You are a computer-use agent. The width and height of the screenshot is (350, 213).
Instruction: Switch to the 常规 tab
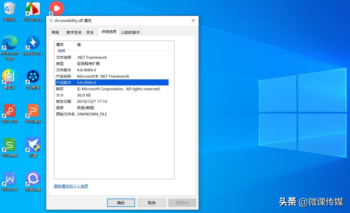pos(56,32)
